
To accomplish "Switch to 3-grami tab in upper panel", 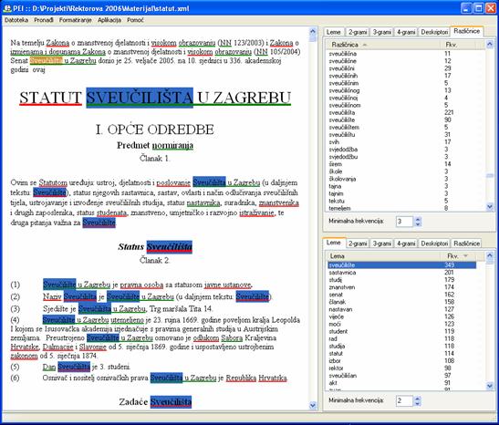I will (x=381, y=32).
